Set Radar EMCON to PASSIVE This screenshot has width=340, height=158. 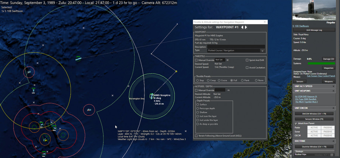[328, 128]
